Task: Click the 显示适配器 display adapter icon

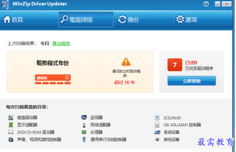Action: click(x=11, y=125)
